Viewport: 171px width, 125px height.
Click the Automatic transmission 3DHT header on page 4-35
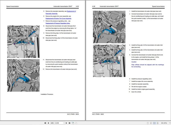(x=63, y=6)
